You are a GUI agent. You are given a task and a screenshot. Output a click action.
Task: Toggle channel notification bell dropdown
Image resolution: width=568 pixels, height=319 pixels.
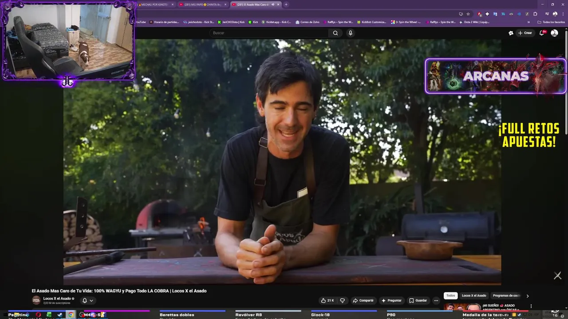(88, 300)
